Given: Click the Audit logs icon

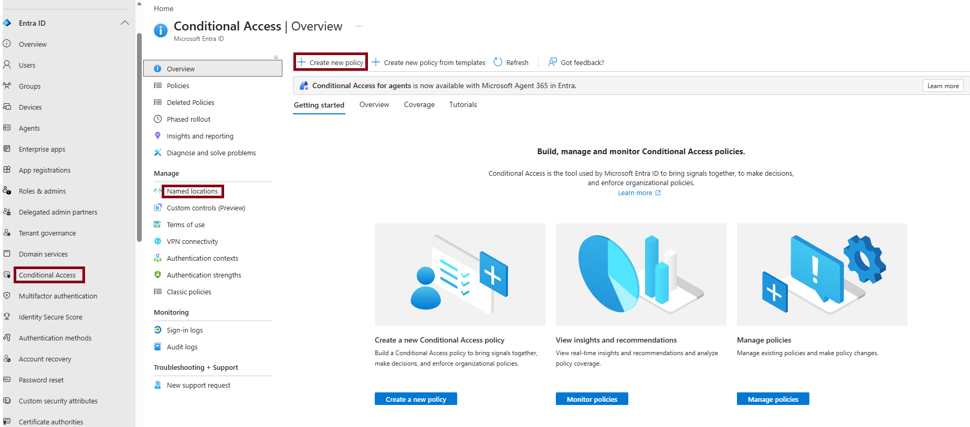Looking at the screenshot, I should click(157, 347).
